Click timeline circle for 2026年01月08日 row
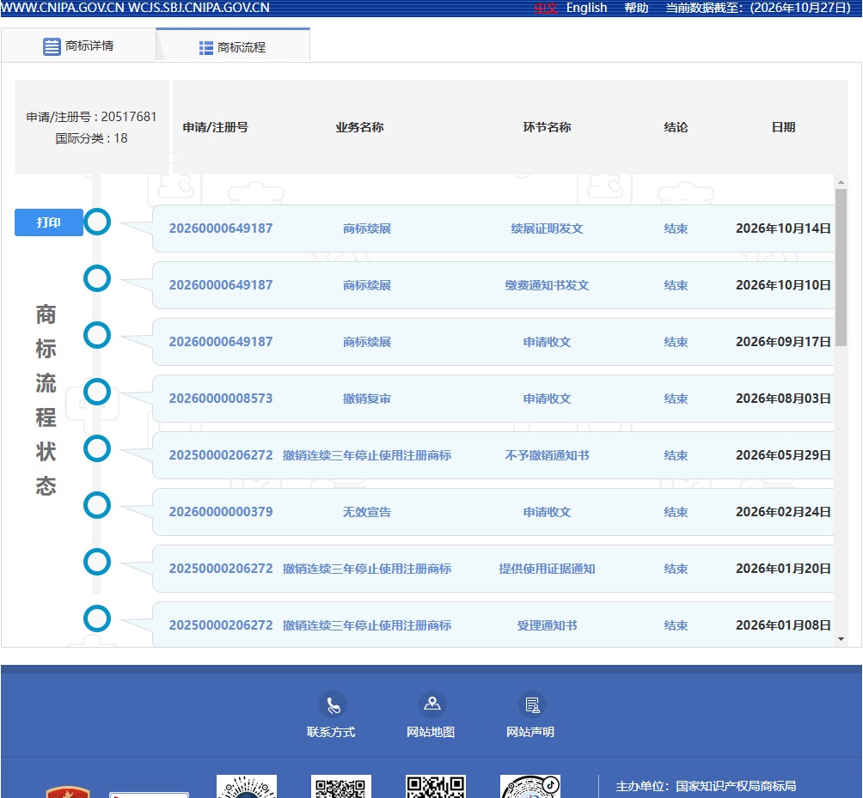Viewport: 863px width, 798px height. pos(97,618)
